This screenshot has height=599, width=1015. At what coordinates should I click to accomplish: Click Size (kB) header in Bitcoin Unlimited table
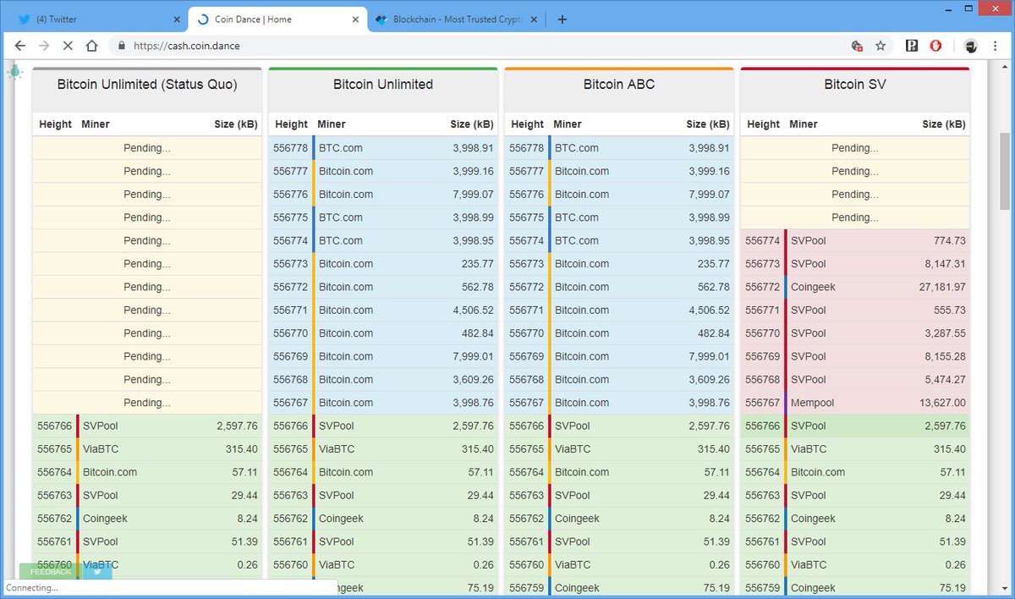pyautogui.click(x=472, y=124)
